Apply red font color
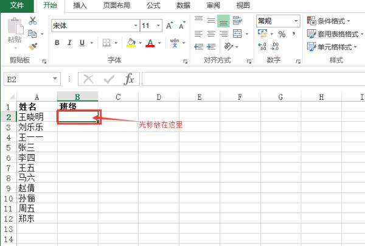Viewport: 365px width, 246px height. point(150,43)
